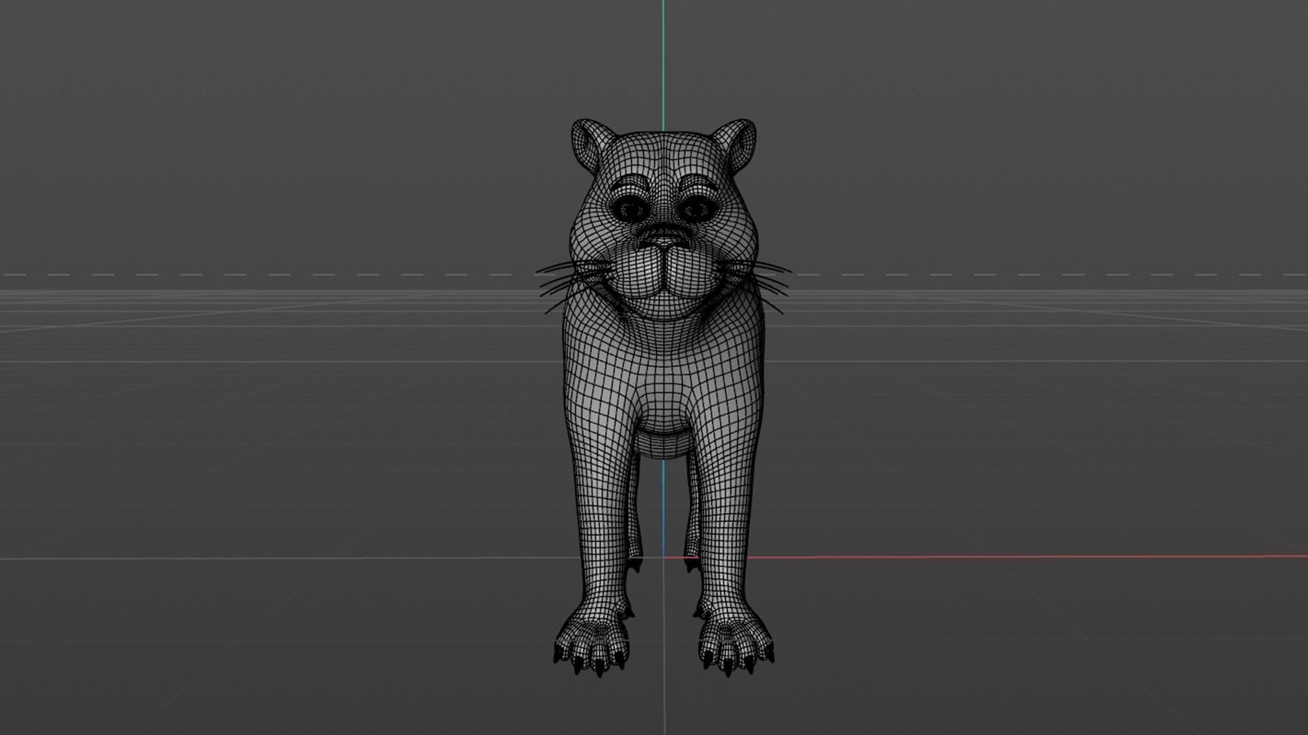Pick the cat's nose in the viewport
Viewport: 1308px width, 735px height.
663,239
